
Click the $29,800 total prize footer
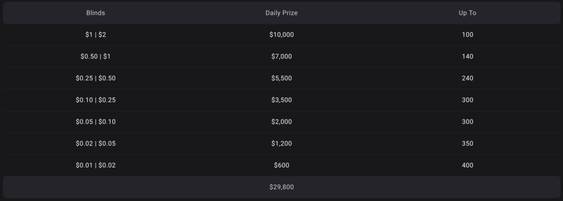(281, 187)
